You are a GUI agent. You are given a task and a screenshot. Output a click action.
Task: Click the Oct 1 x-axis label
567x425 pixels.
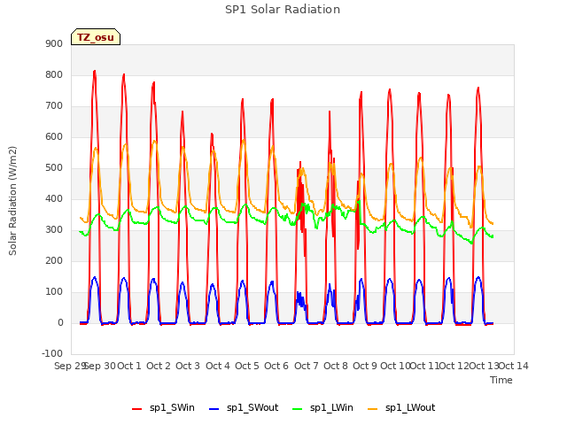[x=129, y=366]
